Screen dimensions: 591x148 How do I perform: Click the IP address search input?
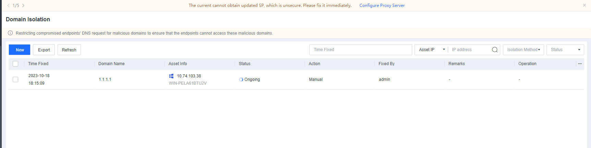[470, 50]
